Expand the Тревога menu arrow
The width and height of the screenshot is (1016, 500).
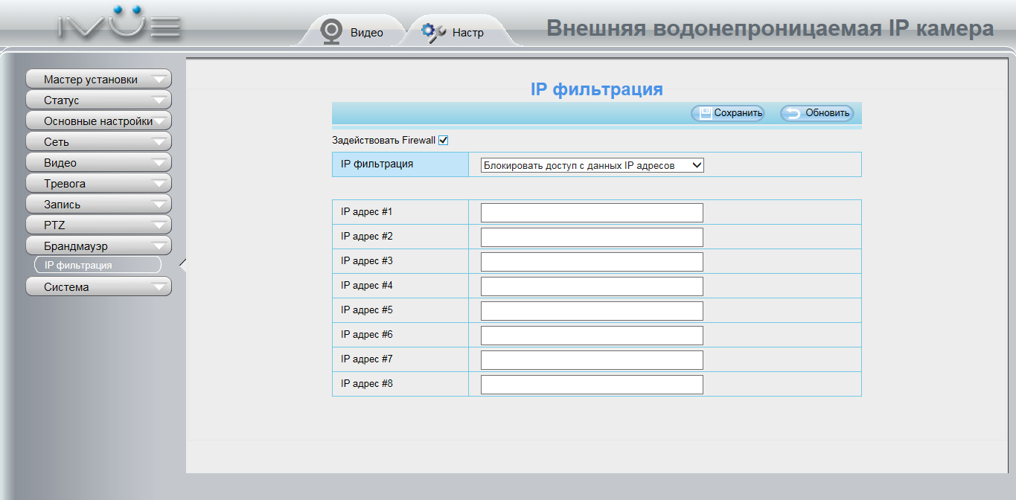pos(159,184)
